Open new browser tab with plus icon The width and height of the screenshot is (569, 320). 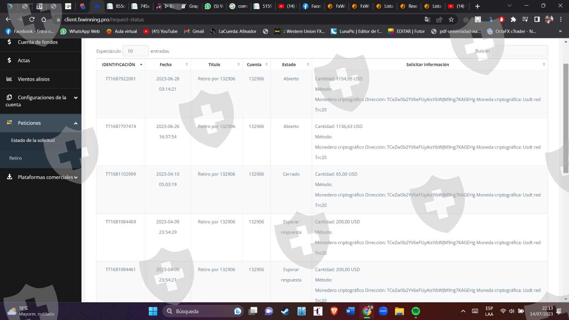click(477, 6)
